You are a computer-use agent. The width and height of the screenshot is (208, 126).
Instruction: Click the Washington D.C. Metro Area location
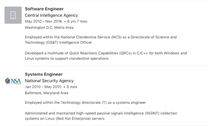[x=49, y=28]
